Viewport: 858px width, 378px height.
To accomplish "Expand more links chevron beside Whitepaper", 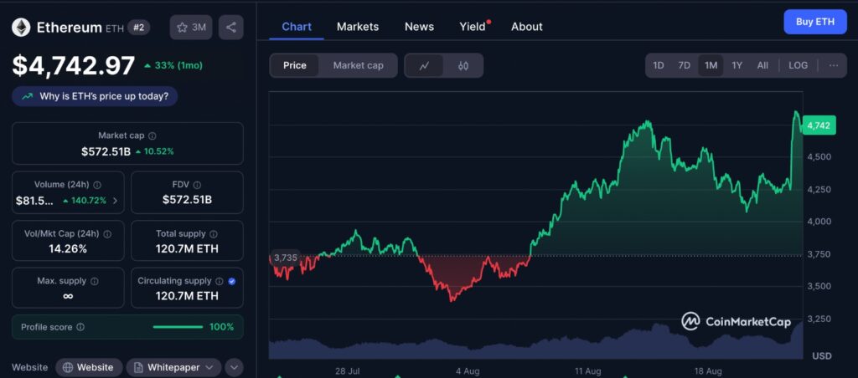I will click(234, 368).
